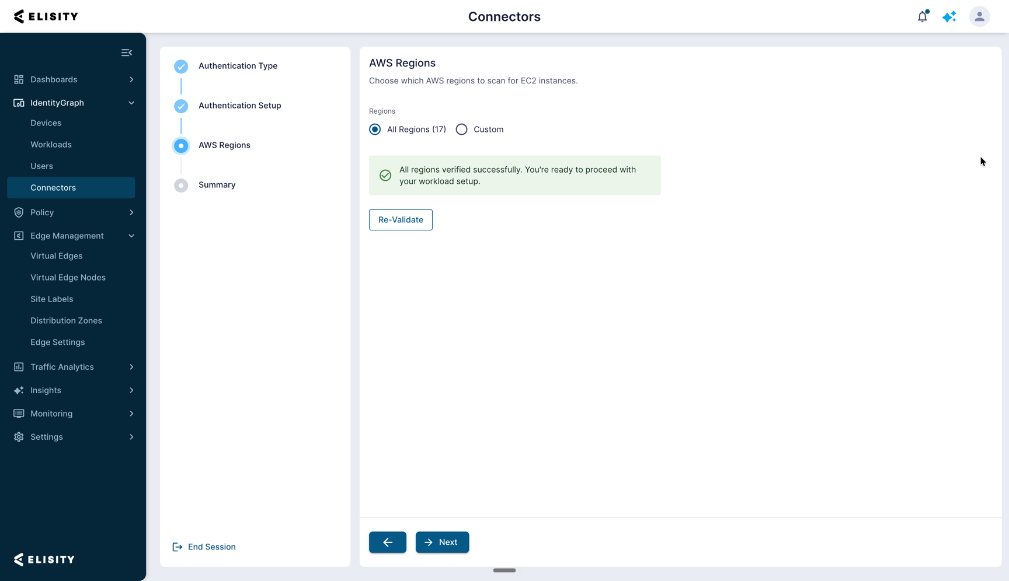
Task: Click the Dashboards grid icon
Action: pos(19,79)
